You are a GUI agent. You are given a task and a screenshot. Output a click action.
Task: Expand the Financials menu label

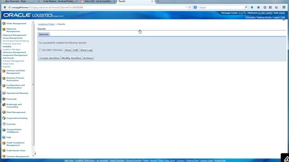point(11,99)
